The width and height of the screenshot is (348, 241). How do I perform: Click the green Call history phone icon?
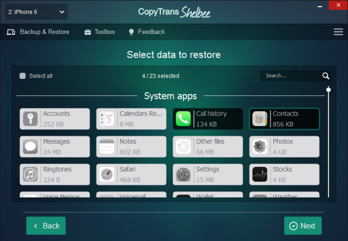pyautogui.click(x=183, y=119)
